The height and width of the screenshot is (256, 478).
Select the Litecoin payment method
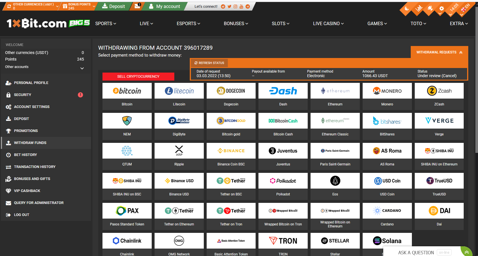click(179, 96)
